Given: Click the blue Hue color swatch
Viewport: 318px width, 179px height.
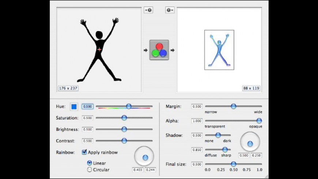Looking at the screenshot, I should coord(74,107).
